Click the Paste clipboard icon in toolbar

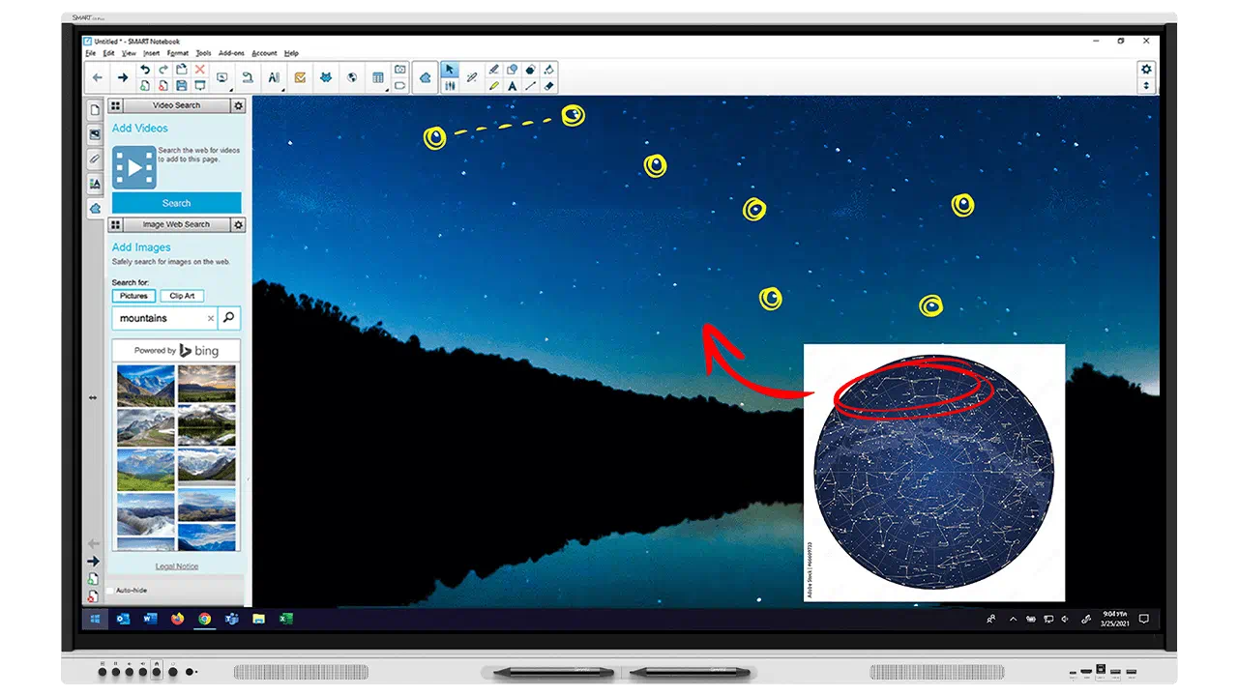(x=181, y=70)
